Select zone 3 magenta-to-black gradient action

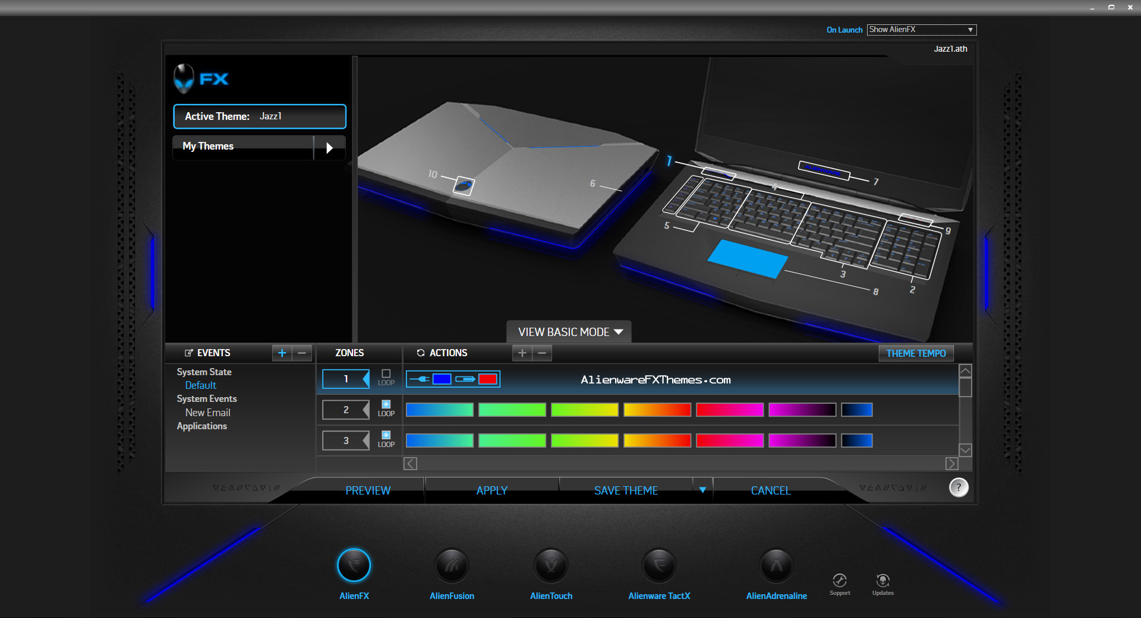click(802, 440)
